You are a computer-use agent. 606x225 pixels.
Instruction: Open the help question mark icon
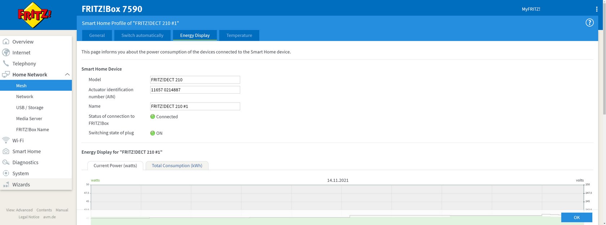589,23
